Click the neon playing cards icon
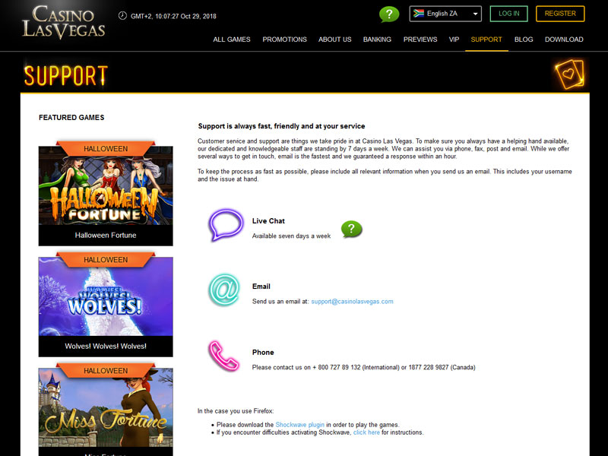The width and height of the screenshot is (608, 456). click(x=569, y=74)
